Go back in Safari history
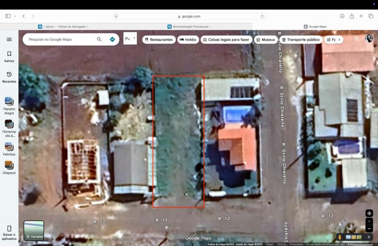The height and width of the screenshot is (246, 378). tap(24, 16)
